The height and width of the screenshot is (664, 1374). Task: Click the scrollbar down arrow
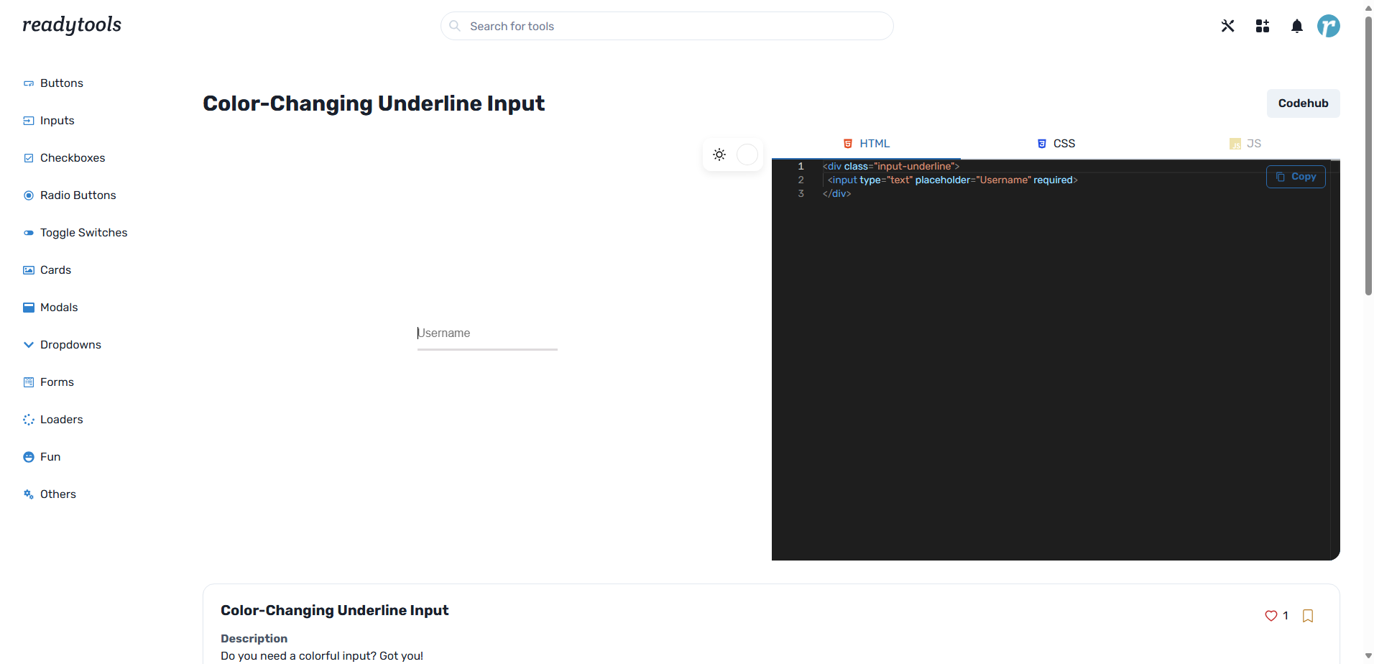(1368, 656)
